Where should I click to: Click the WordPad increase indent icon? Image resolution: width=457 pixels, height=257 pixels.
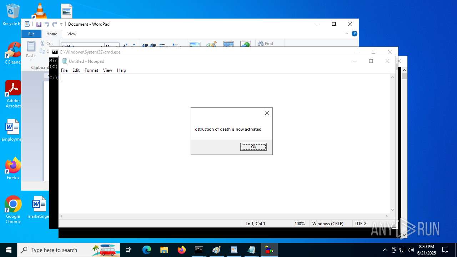coord(153,45)
